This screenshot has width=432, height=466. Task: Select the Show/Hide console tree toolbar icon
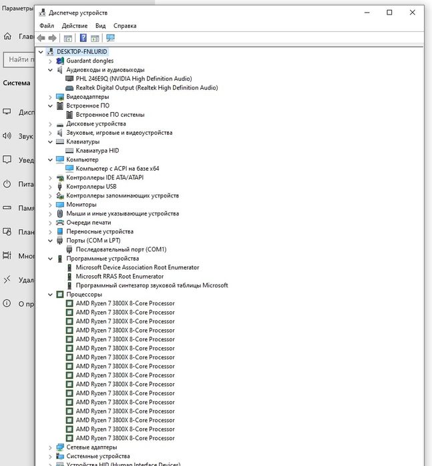tap(68, 38)
